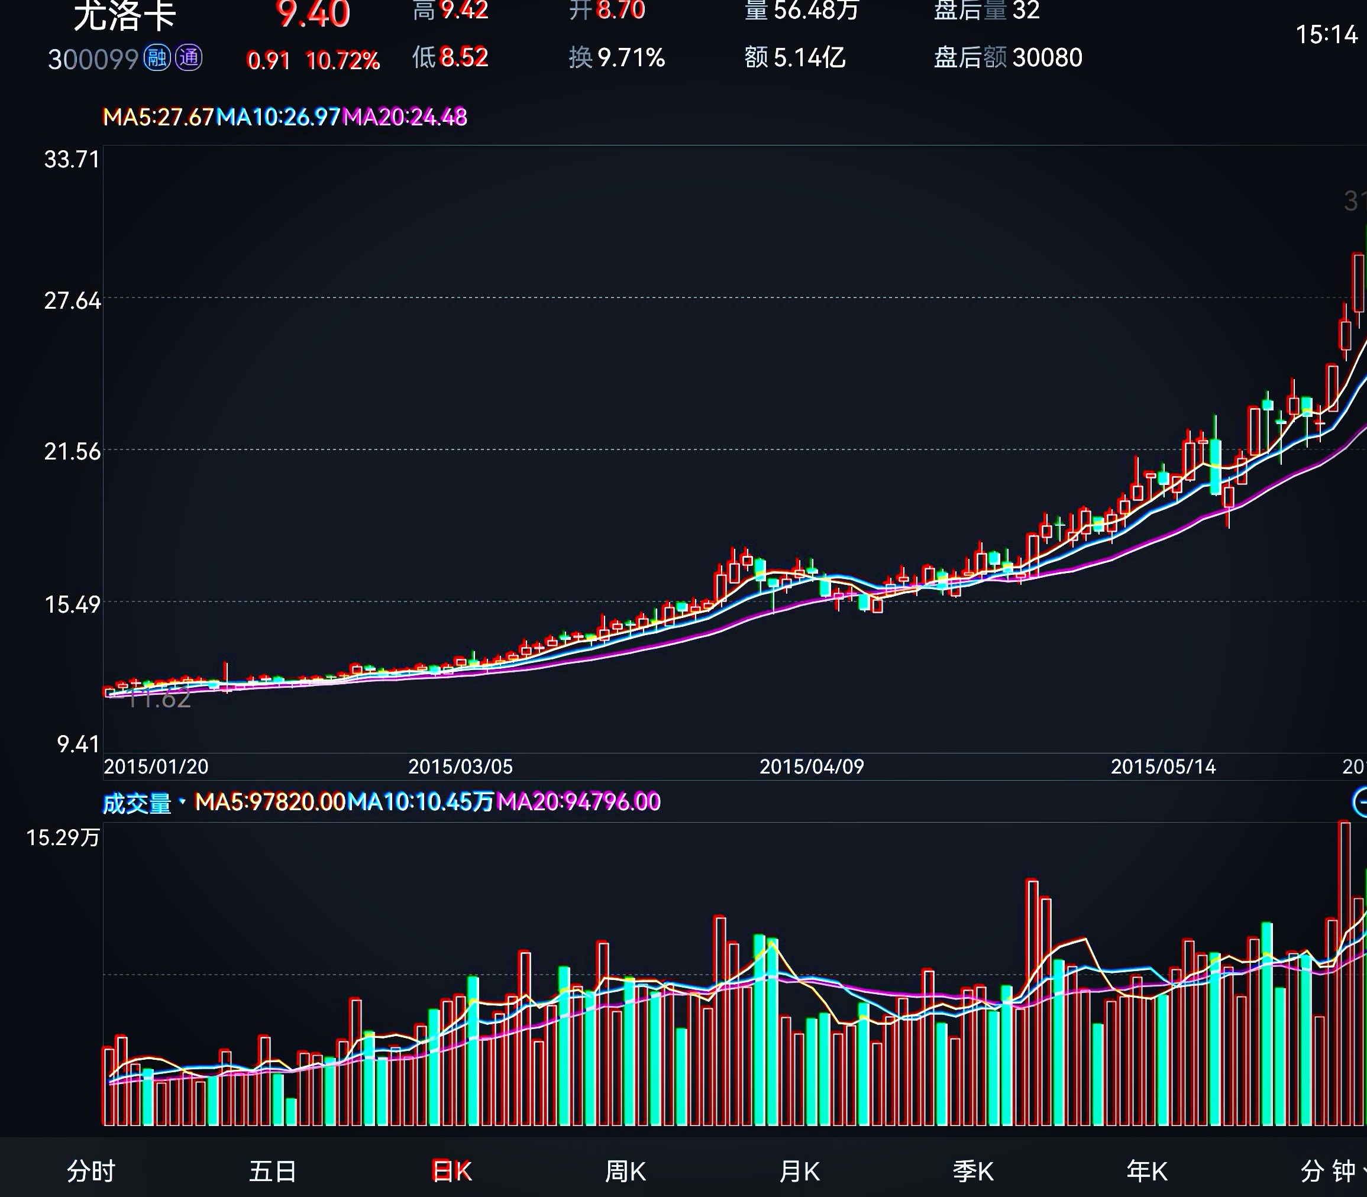
Task: Click the 2015/04/09 date axis marker
Action: click(x=812, y=766)
